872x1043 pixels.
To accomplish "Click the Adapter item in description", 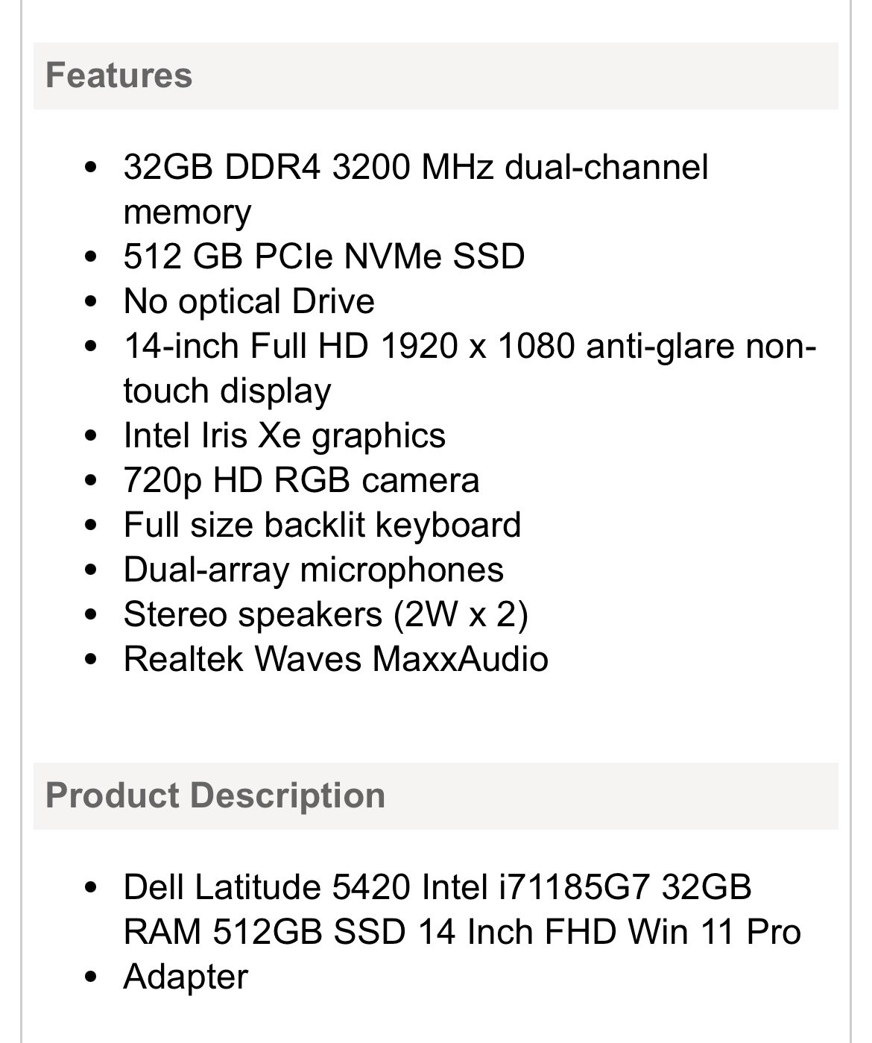I will pyautogui.click(x=186, y=977).
